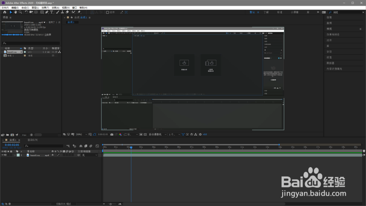Open the parent 无 dropdown for layer 1
The image size is (366, 206).
point(90,155)
